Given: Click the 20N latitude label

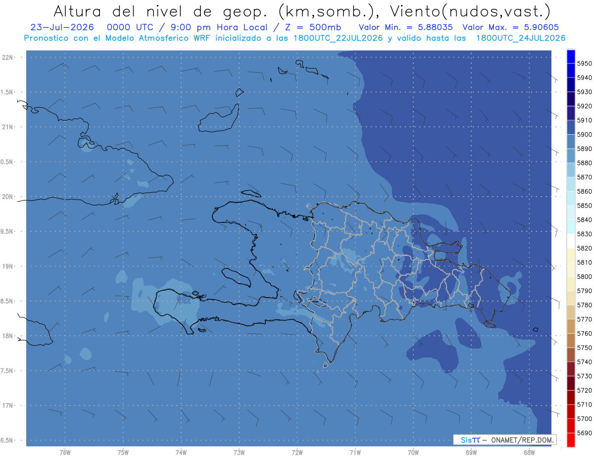Looking at the screenshot, I should [8, 197].
